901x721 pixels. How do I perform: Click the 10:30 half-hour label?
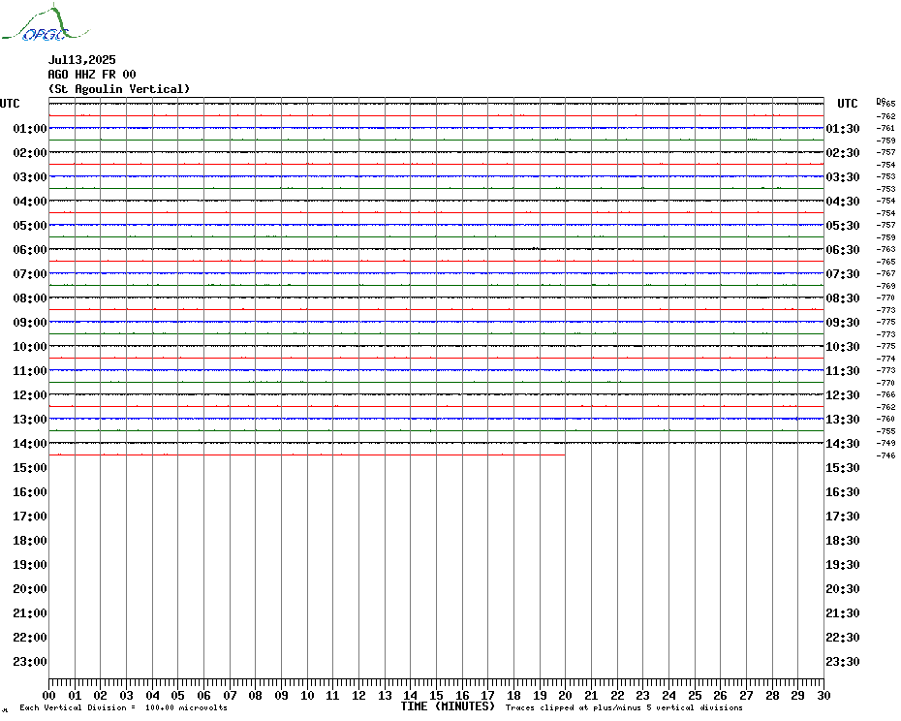pyautogui.click(x=843, y=347)
